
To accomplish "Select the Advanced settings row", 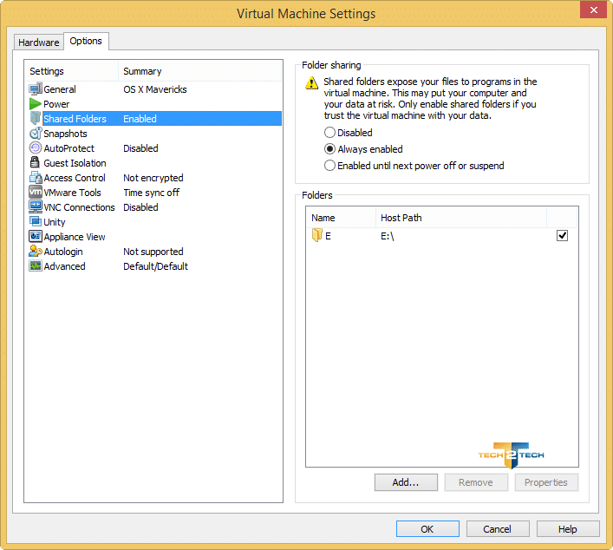I will tap(65, 266).
